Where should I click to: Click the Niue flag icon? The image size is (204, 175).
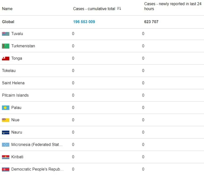pyautogui.click(x=6, y=120)
